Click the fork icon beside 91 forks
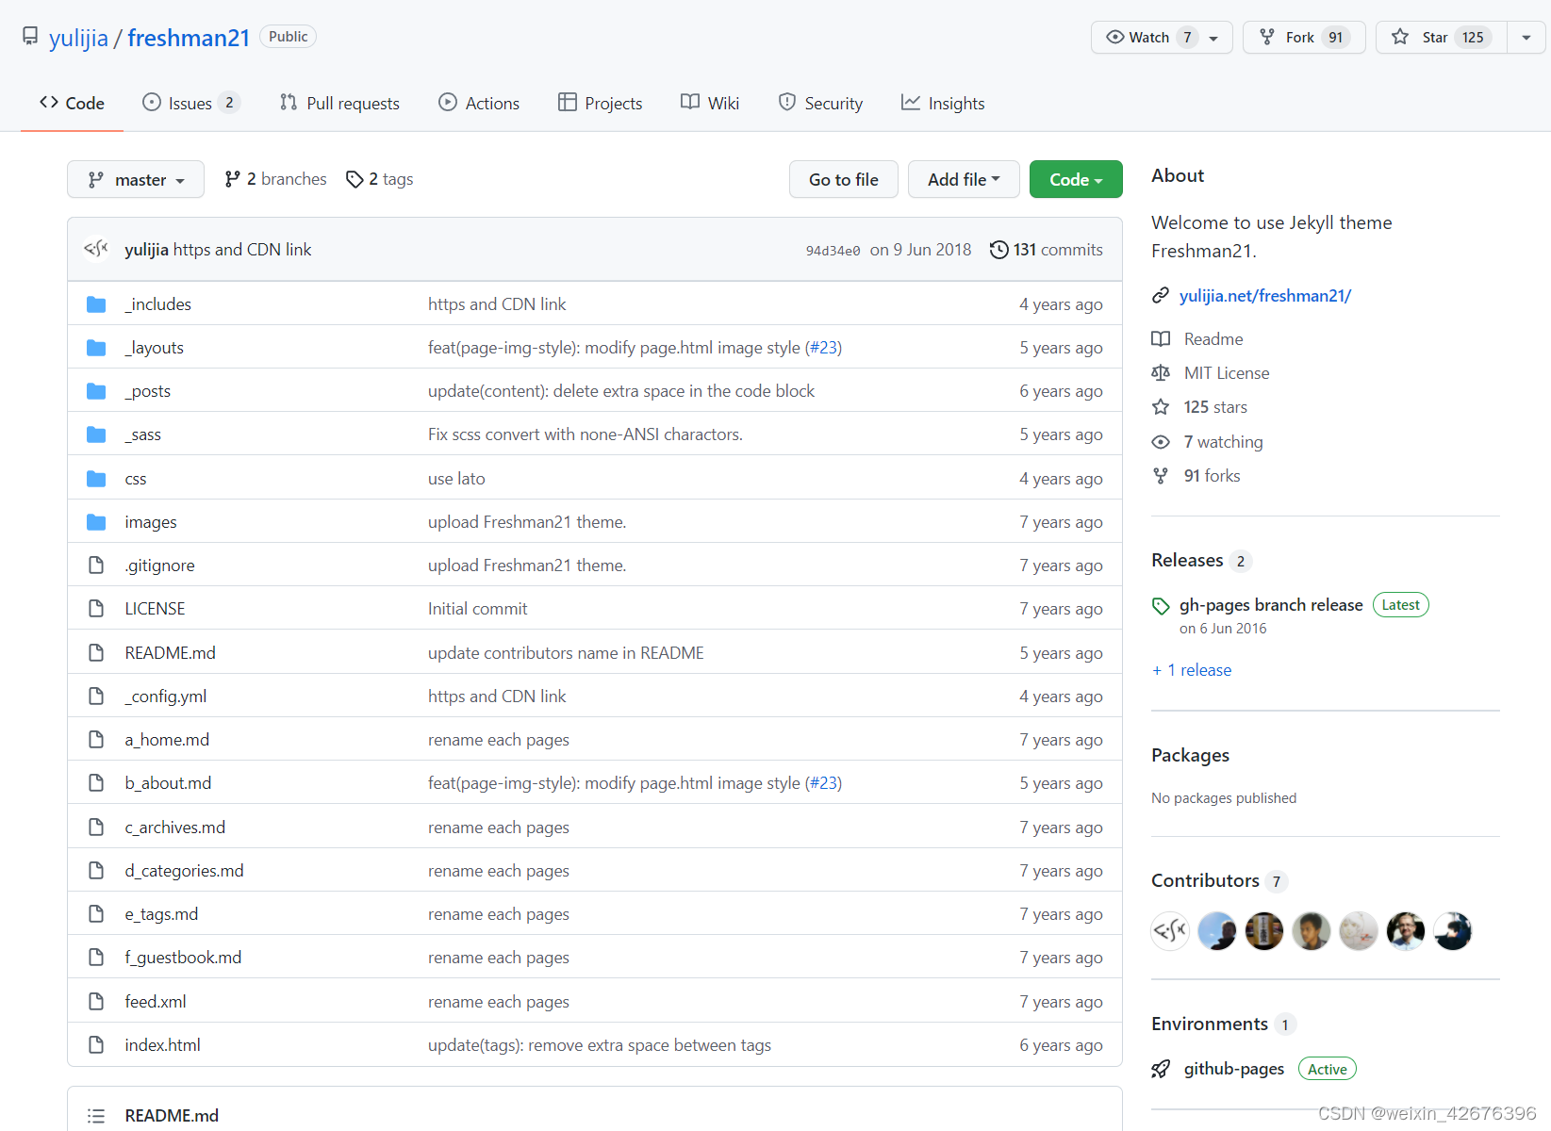Image resolution: width=1551 pixels, height=1131 pixels. pos(1161,476)
